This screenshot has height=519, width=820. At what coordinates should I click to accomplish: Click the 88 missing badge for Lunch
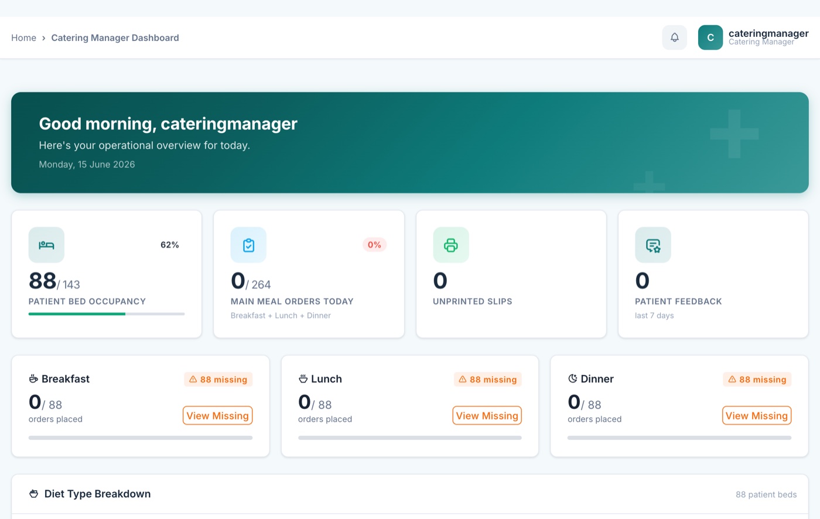487,380
